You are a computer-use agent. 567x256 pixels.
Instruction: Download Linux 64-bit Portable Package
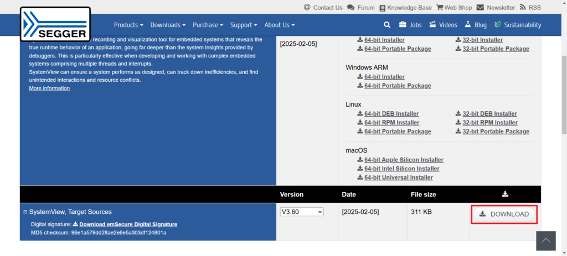[x=398, y=132]
